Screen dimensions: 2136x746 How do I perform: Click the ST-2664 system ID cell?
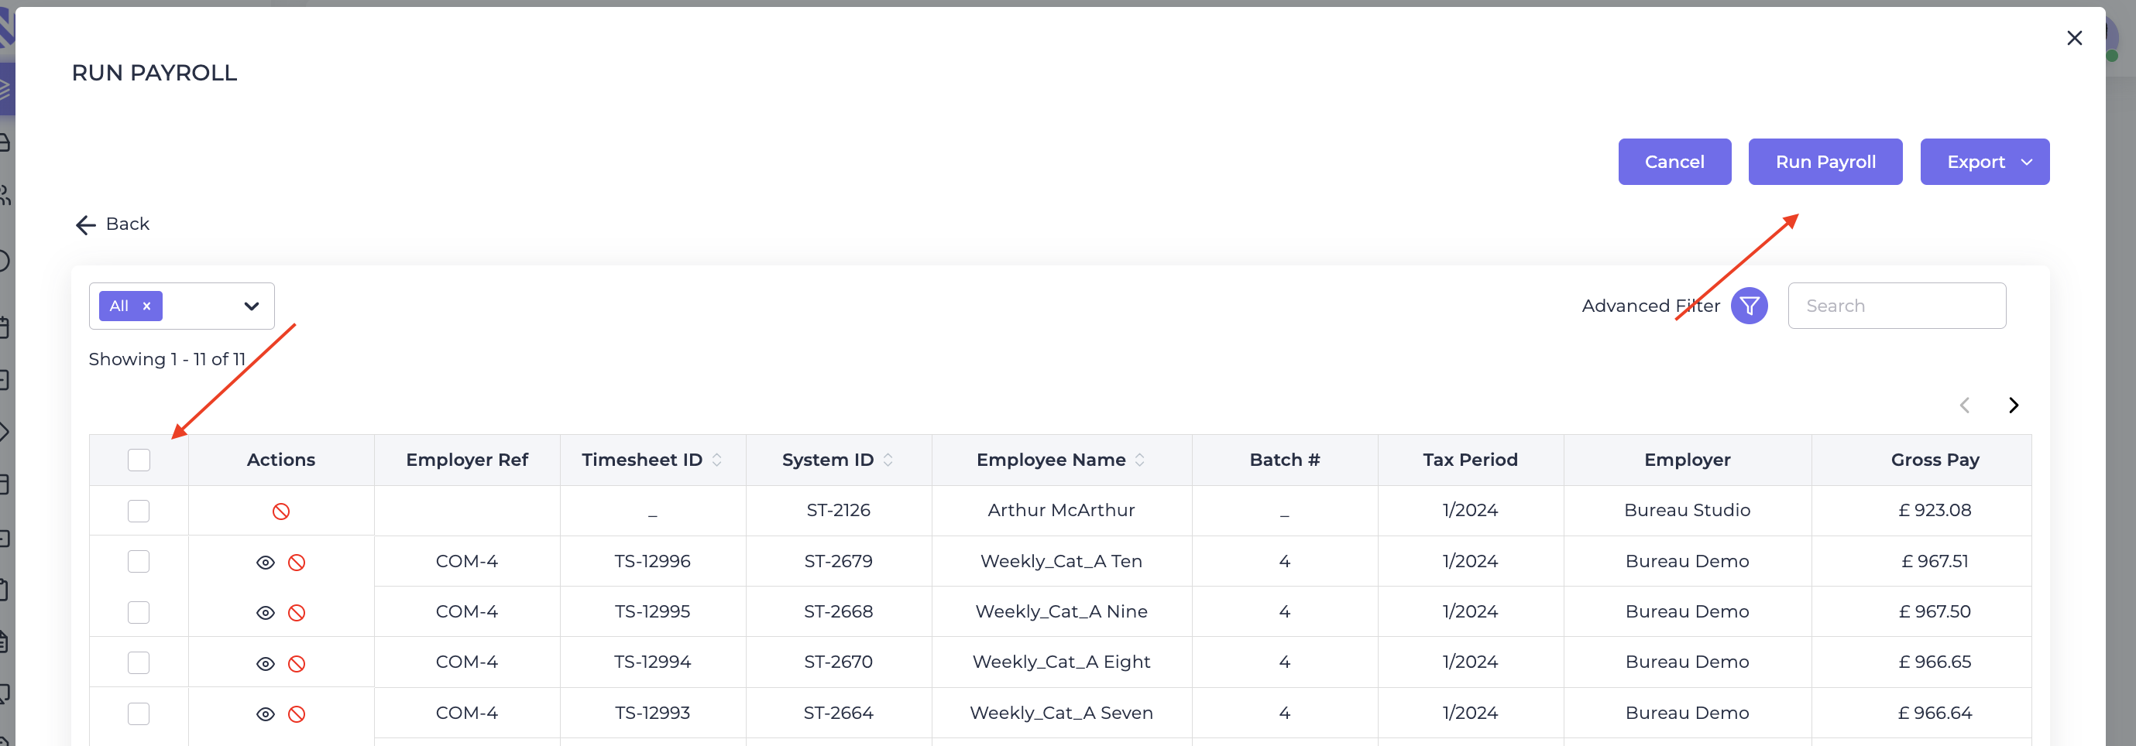click(838, 713)
